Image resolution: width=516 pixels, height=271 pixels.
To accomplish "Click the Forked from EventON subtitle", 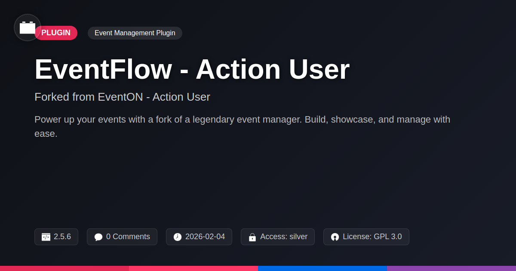I will coord(122,97).
